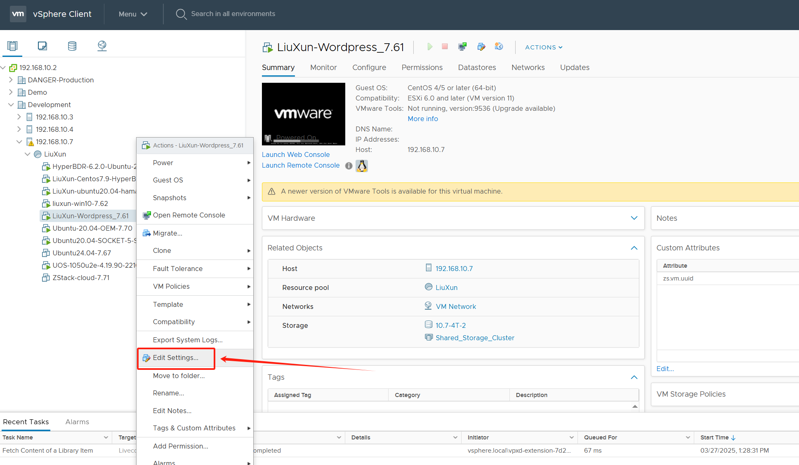799x465 pixels.
Task: Collapse the Tags panel
Action: 634,377
